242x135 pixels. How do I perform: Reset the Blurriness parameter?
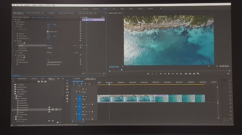tap(80, 59)
